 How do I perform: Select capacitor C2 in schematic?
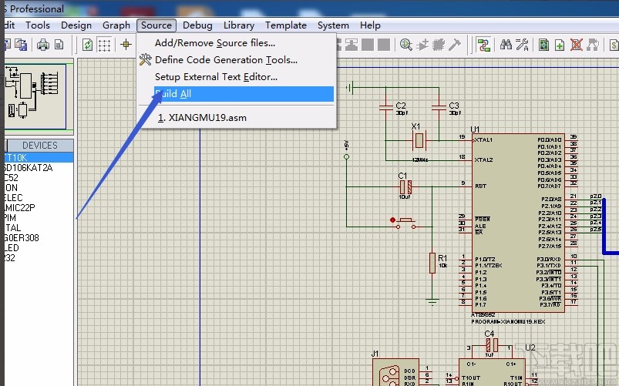pyautogui.click(x=386, y=107)
